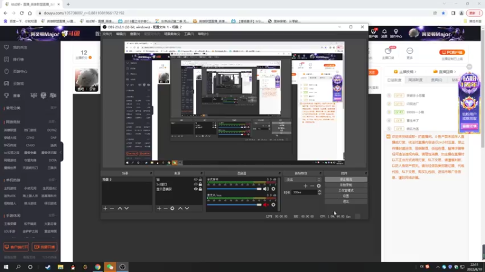
Task: Move the selected source down
Action: pos(187,209)
